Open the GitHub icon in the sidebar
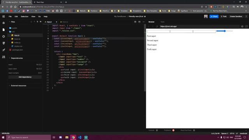The height and width of the screenshot is (140, 249). [4, 43]
